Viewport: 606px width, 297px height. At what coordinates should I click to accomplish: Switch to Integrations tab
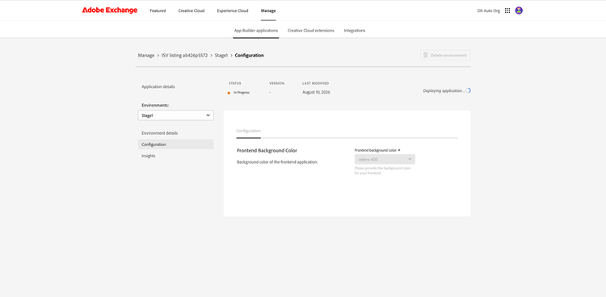point(355,31)
